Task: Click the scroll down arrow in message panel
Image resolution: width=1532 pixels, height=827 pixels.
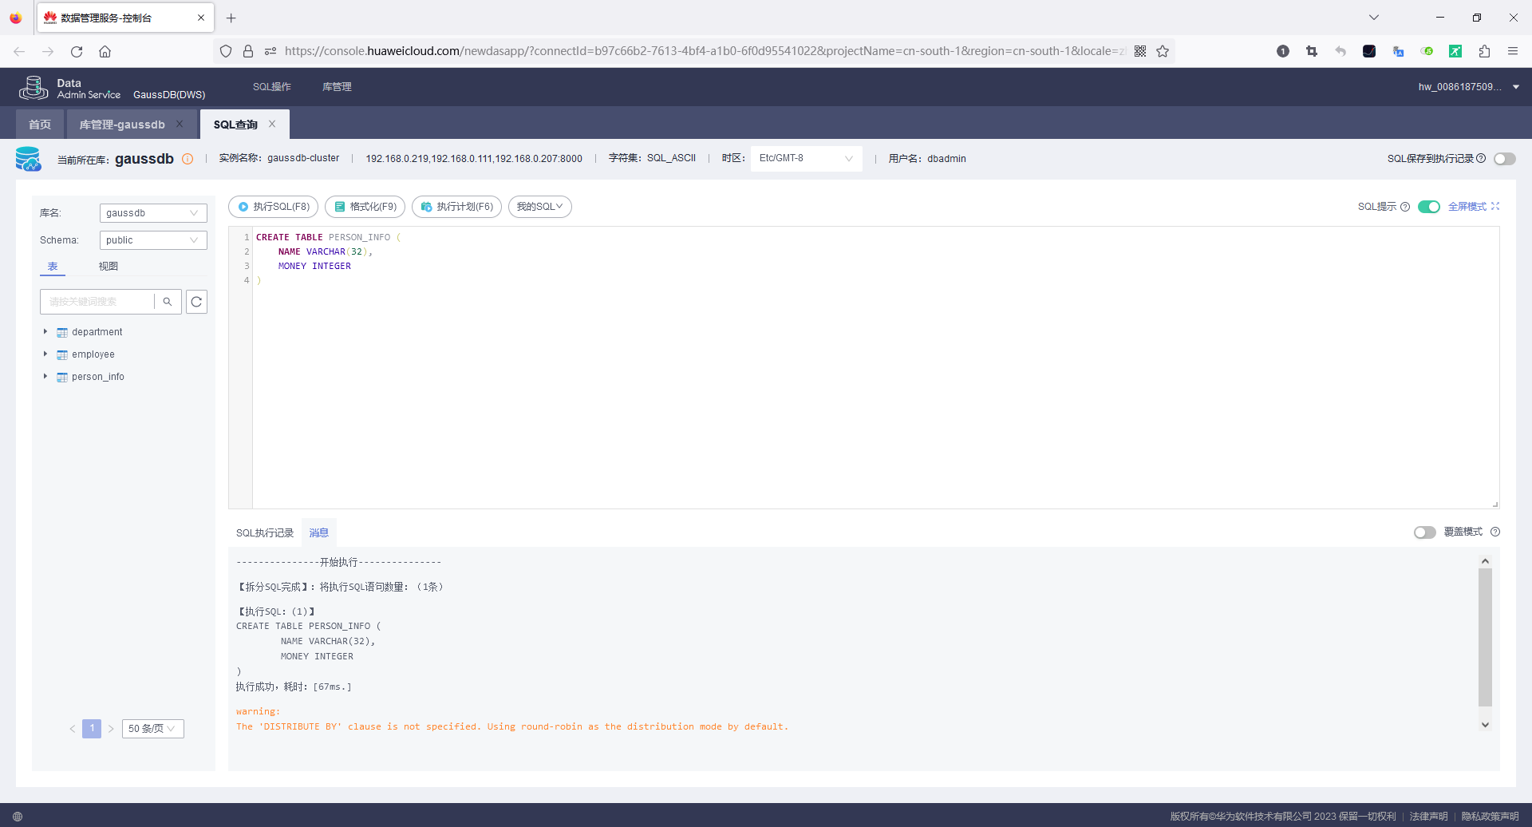Action: click(x=1485, y=725)
